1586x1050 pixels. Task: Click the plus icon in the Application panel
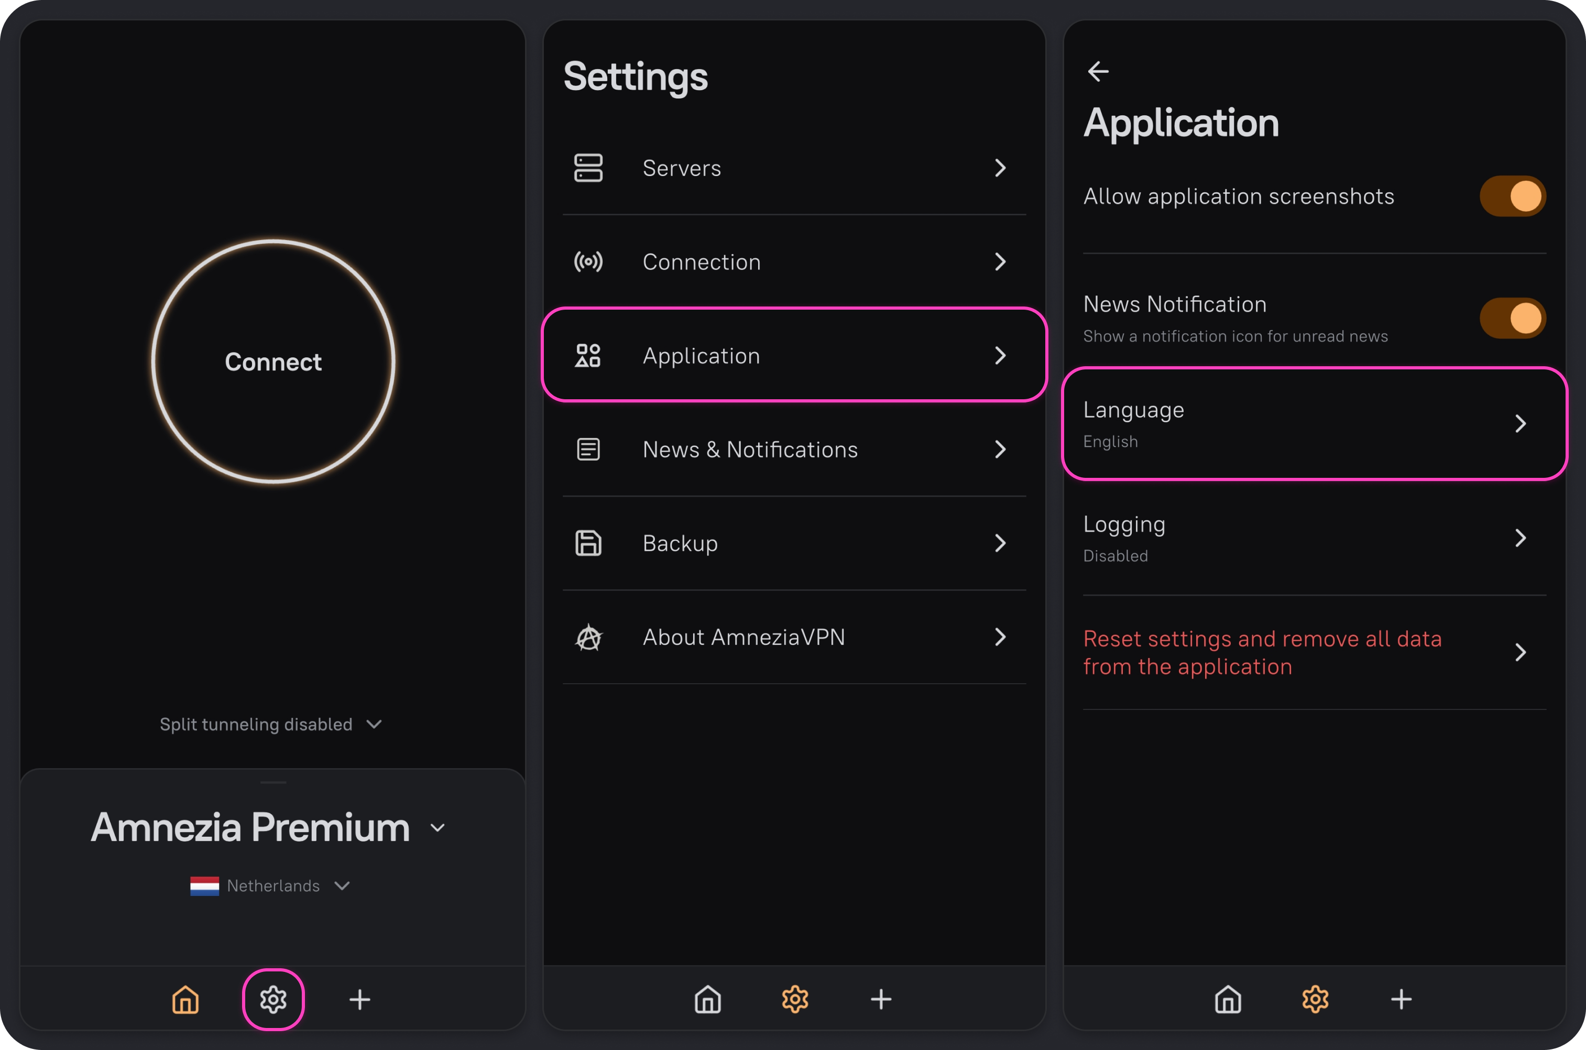pyautogui.click(x=1401, y=1000)
